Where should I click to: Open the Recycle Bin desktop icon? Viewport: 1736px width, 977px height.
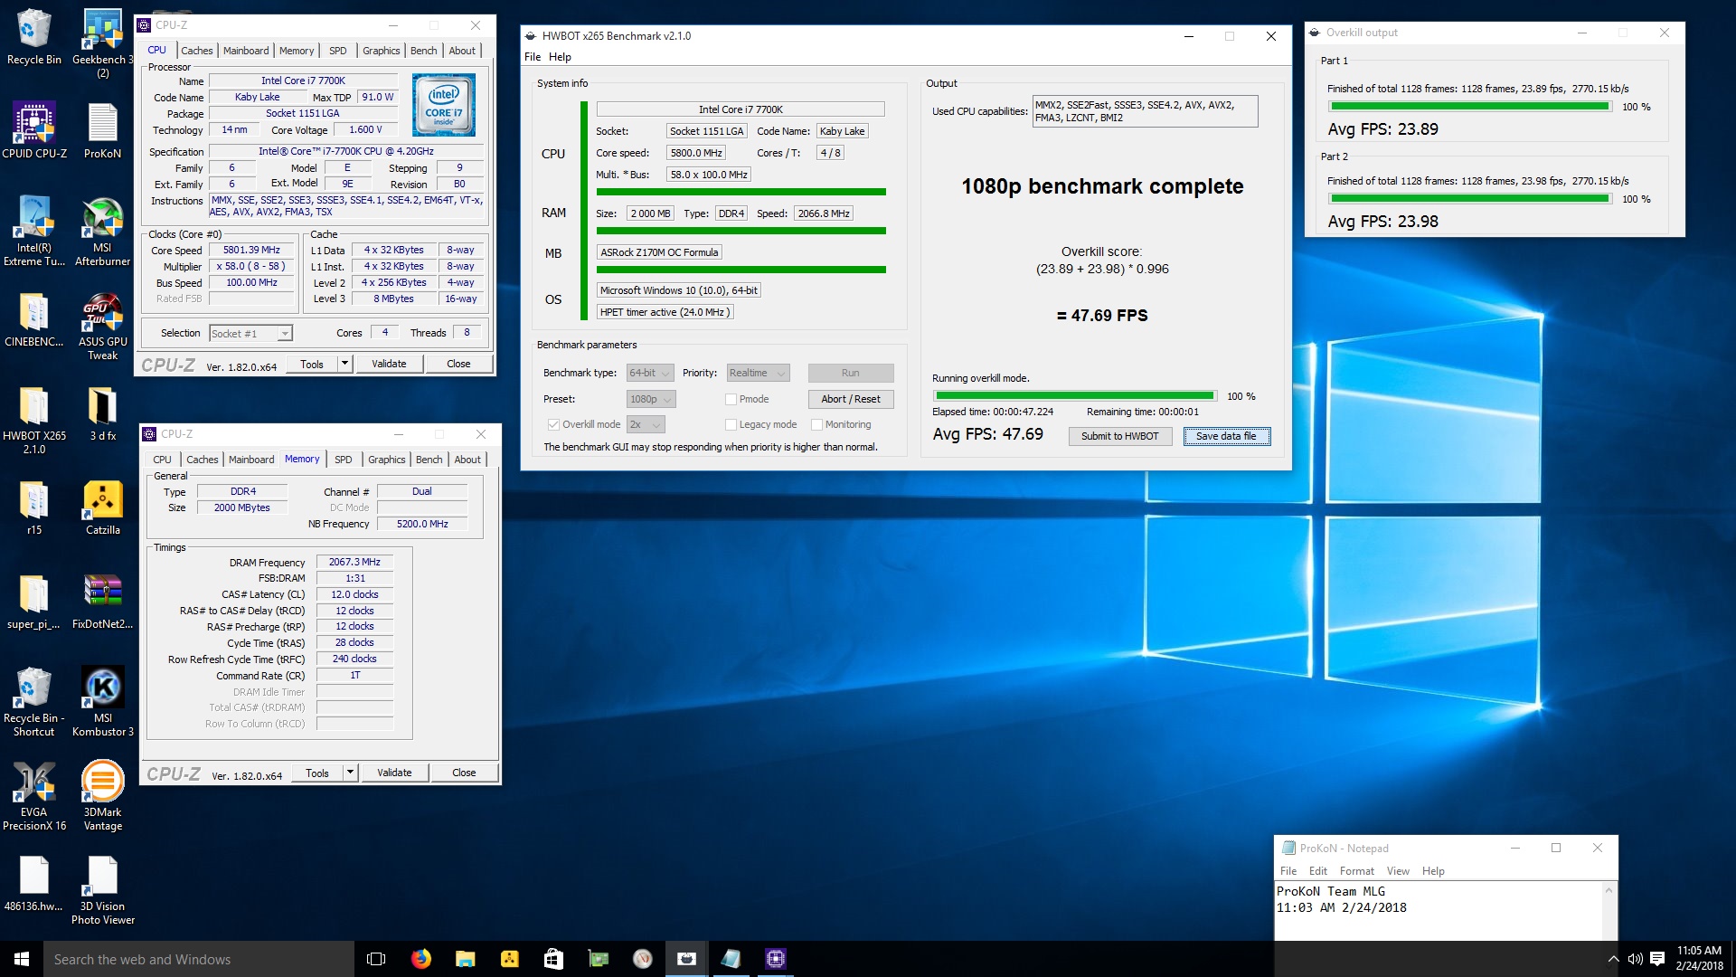(x=33, y=36)
